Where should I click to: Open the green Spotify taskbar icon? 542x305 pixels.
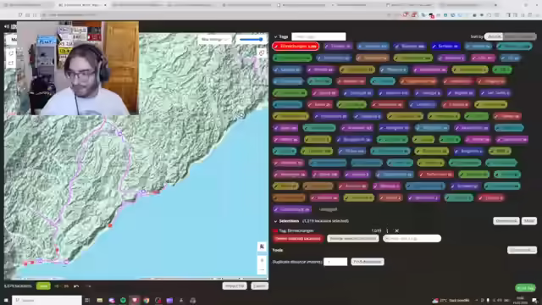click(x=123, y=300)
